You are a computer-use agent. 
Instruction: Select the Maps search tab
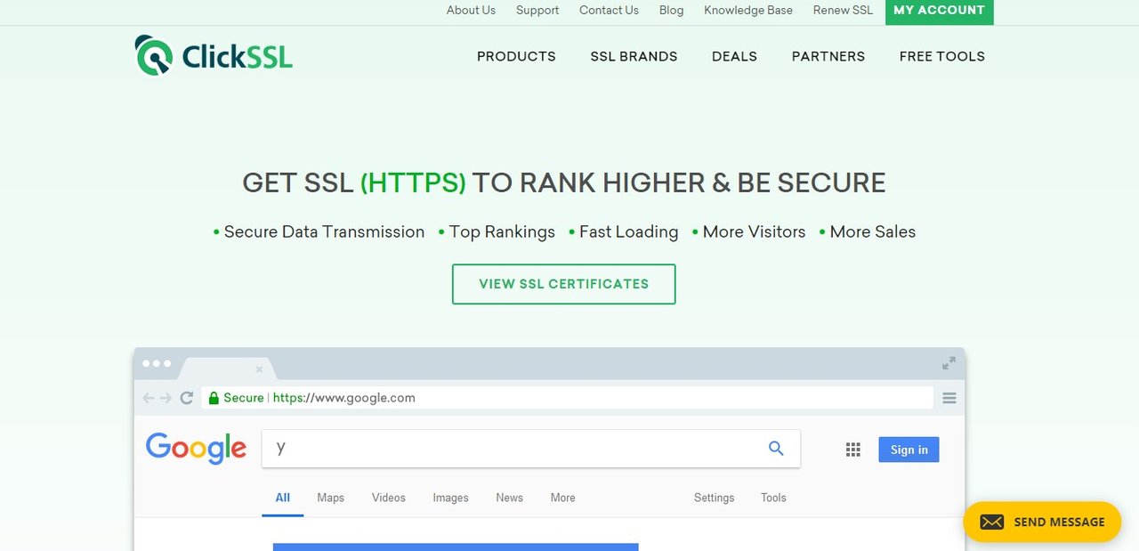click(330, 498)
